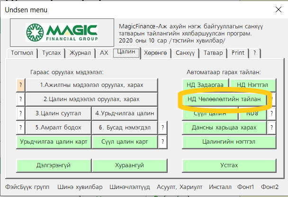Screen dimensions: 288x197
Task: Click ? help right of Сүүл цалин карт
Action: 163,141
